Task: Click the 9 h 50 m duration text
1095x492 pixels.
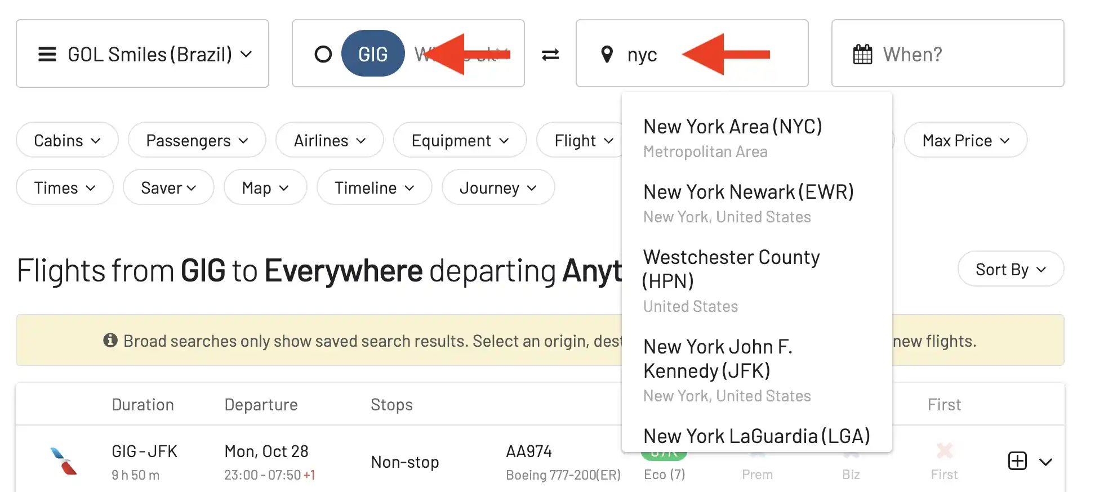Action: [135, 475]
